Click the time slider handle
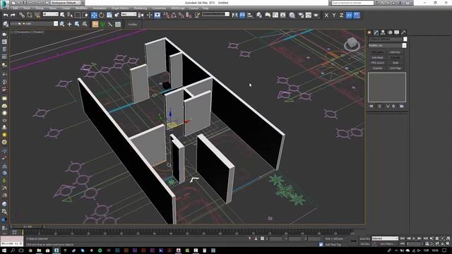 (28, 227)
